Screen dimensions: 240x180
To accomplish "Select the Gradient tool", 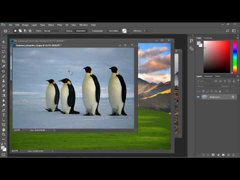I will (x=3, y=95).
